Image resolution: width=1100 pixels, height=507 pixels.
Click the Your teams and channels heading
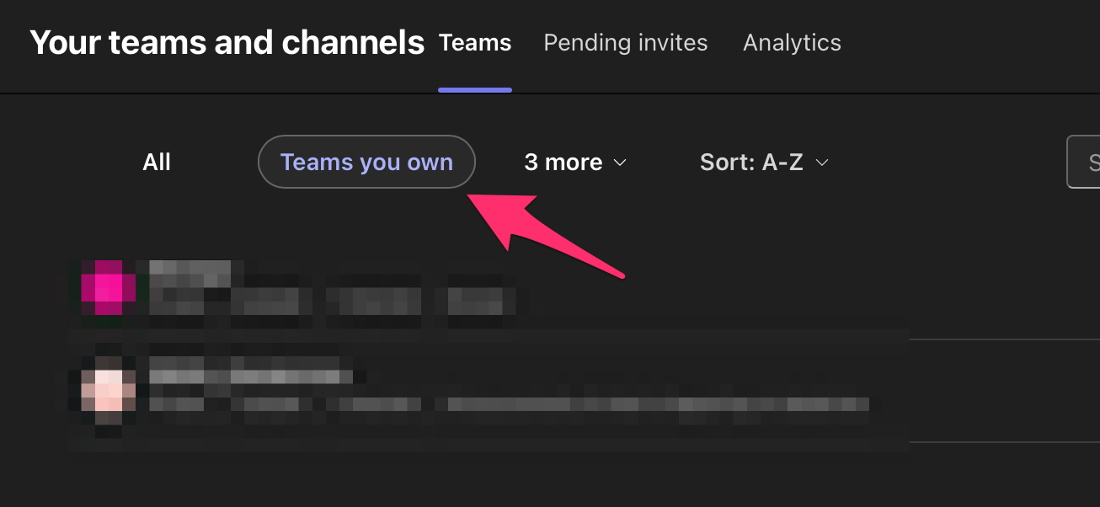[227, 42]
